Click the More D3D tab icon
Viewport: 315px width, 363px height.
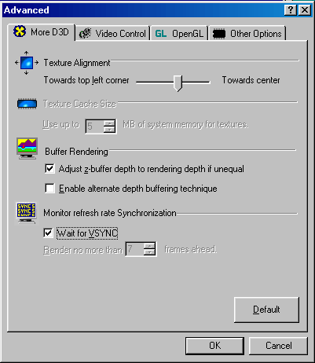pyautogui.click(x=20, y=31)
